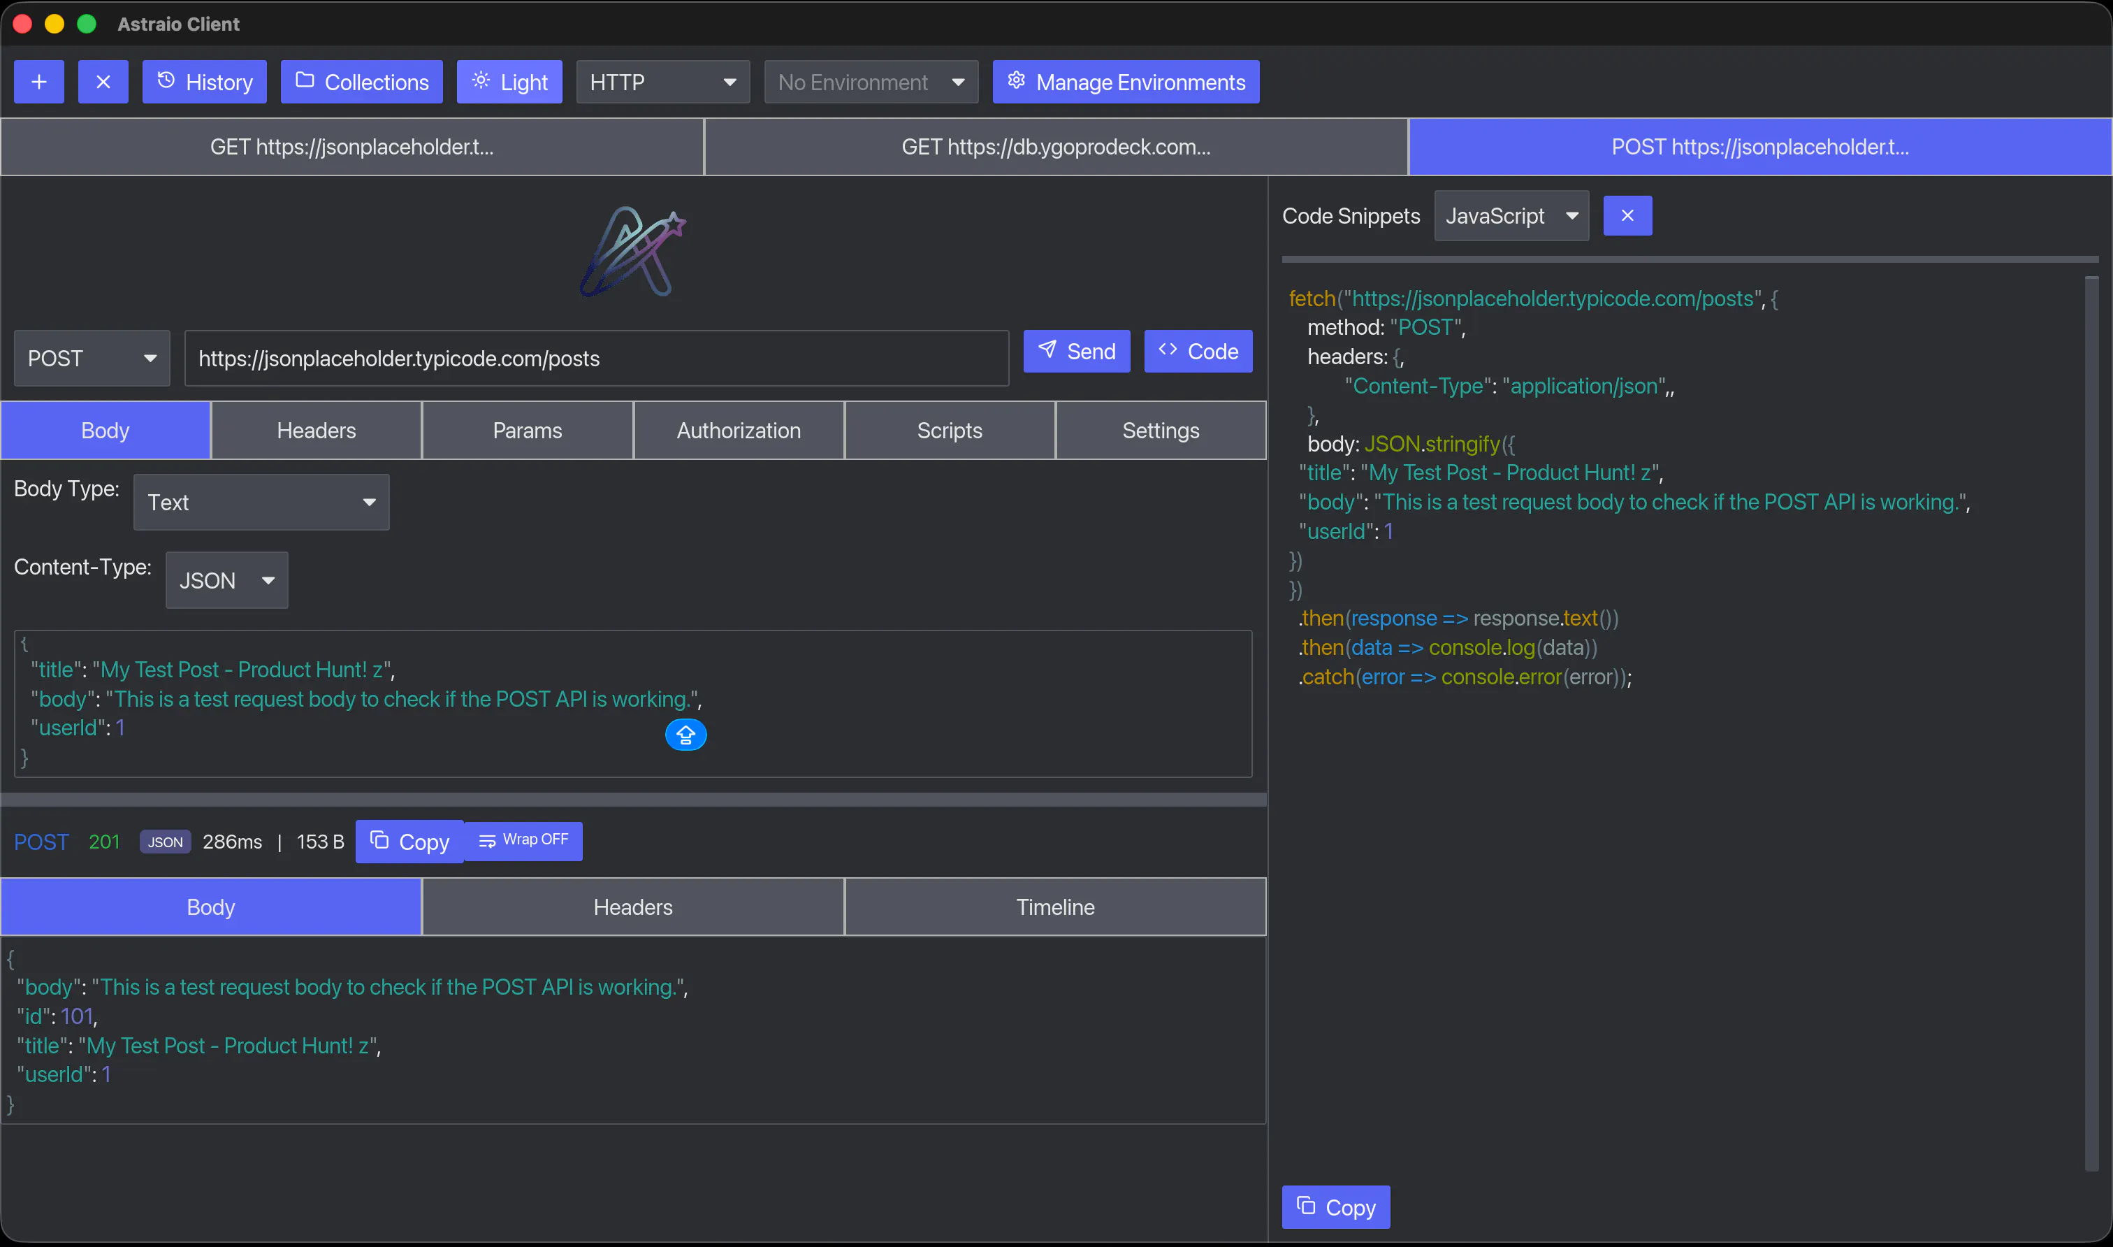
Task: Expand the Content-Type JSON dropdown
Action: coord(227,579)
